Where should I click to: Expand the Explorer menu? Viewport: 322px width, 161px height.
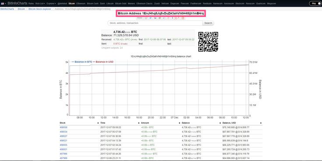51,3
